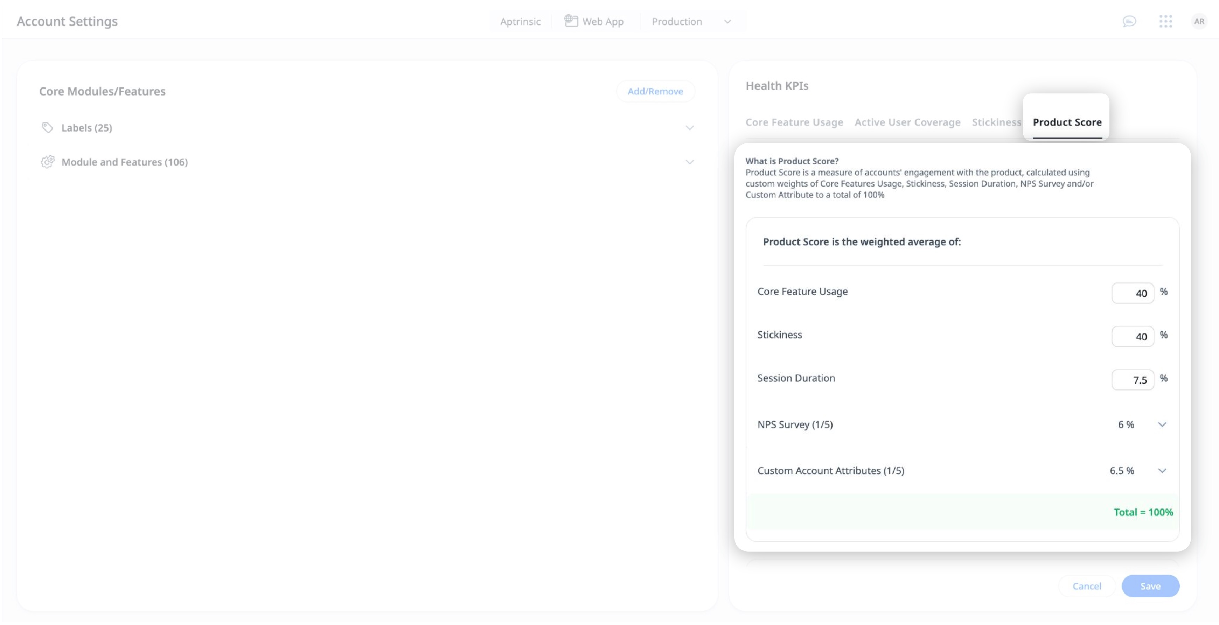Cancel the Health KPIs changes

tap(1087, 586)
